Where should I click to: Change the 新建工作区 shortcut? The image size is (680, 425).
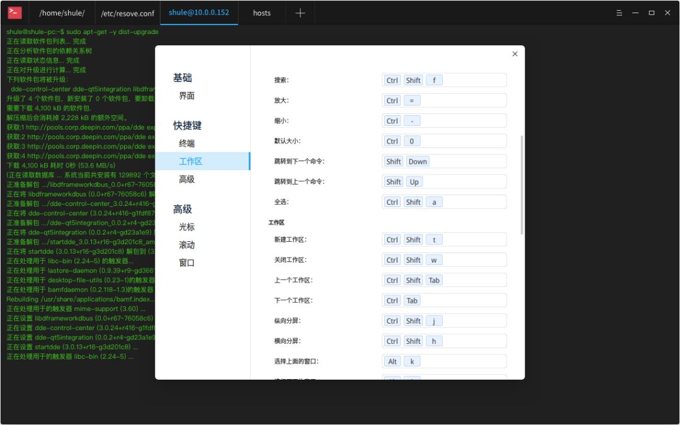(444, 239)
